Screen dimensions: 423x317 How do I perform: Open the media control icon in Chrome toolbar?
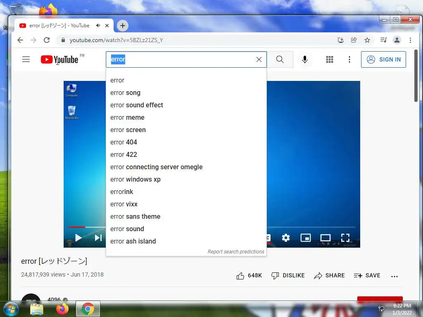(383, 40)
